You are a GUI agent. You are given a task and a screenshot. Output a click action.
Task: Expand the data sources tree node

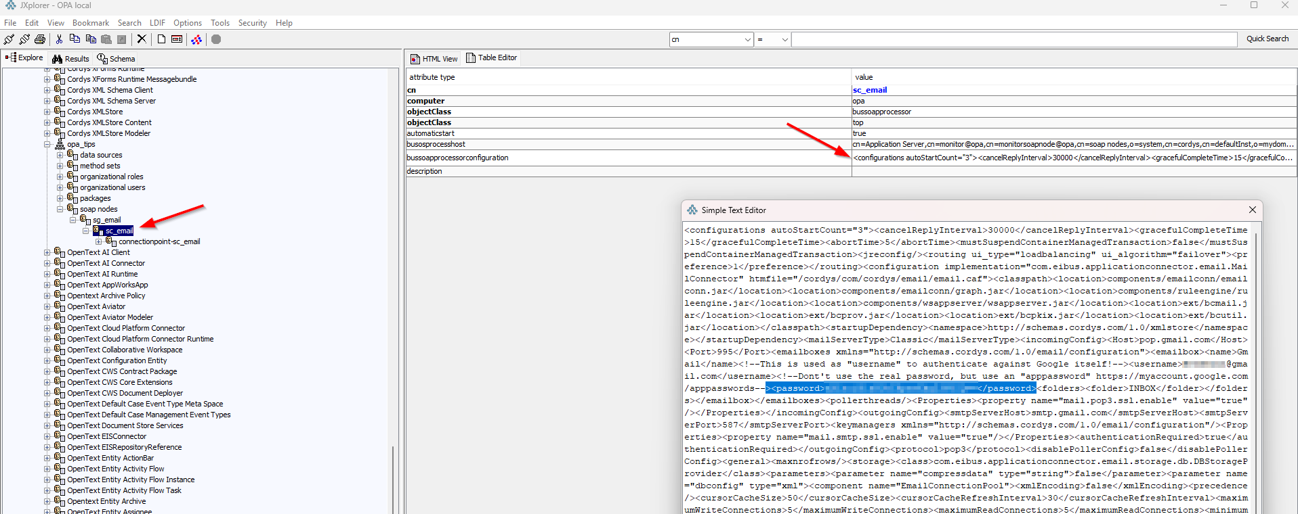pos(60,155)
